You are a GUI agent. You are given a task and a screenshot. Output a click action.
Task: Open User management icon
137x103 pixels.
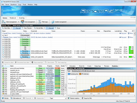(23, 22)
